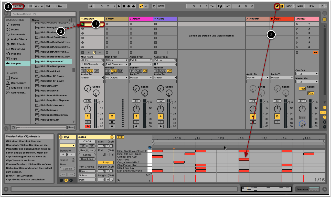Click the Fold button in the MIDI editor
Image resolution: width=331 pixels, height=197 pixels.
(120, 137)
